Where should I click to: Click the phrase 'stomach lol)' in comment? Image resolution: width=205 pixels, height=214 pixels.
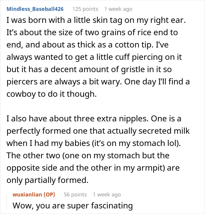coord(156,143)
